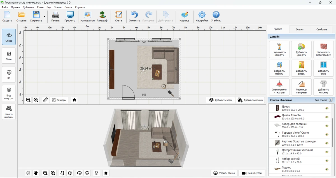This screenshot has height=178, width=336.
Task: Zoom out the 3D view
Action: [45, 173]
